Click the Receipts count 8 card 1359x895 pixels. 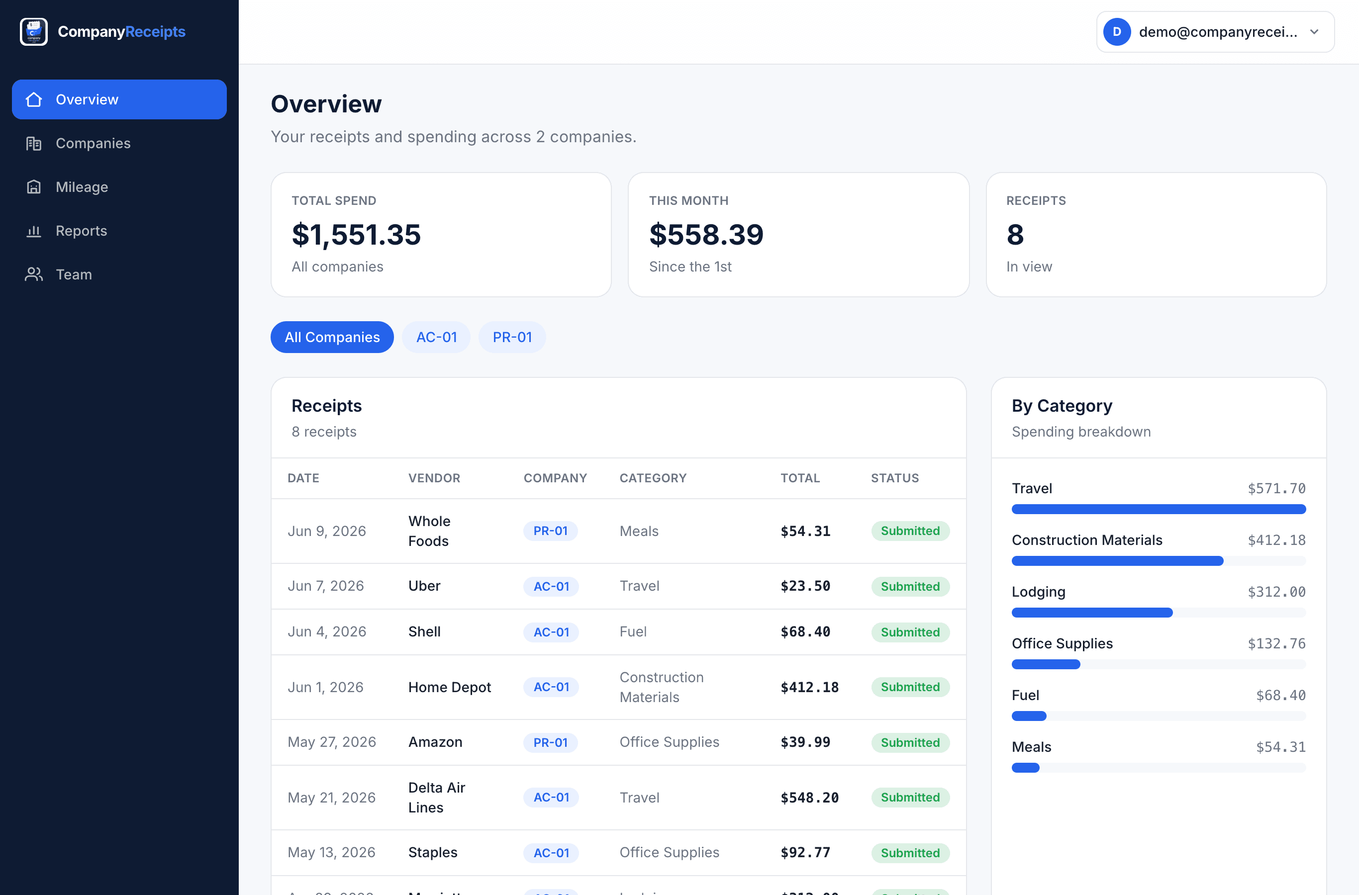pos(1156,235)
